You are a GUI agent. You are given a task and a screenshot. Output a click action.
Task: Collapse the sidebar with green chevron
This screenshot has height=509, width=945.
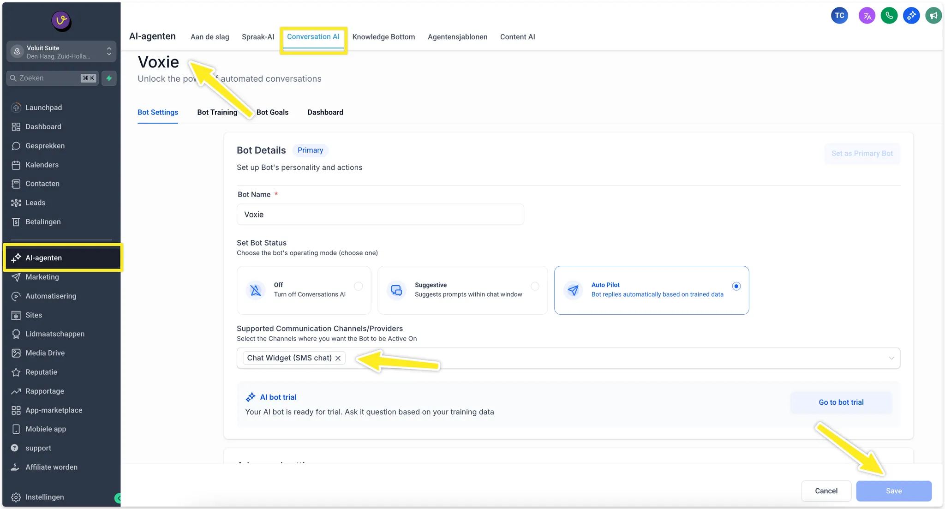coord(118,498)
